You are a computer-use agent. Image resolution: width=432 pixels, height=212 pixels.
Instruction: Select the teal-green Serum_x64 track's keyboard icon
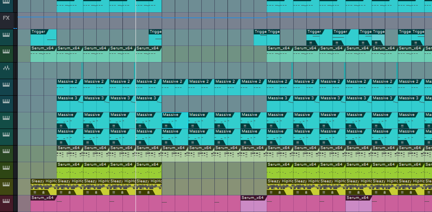coord(6,51)
